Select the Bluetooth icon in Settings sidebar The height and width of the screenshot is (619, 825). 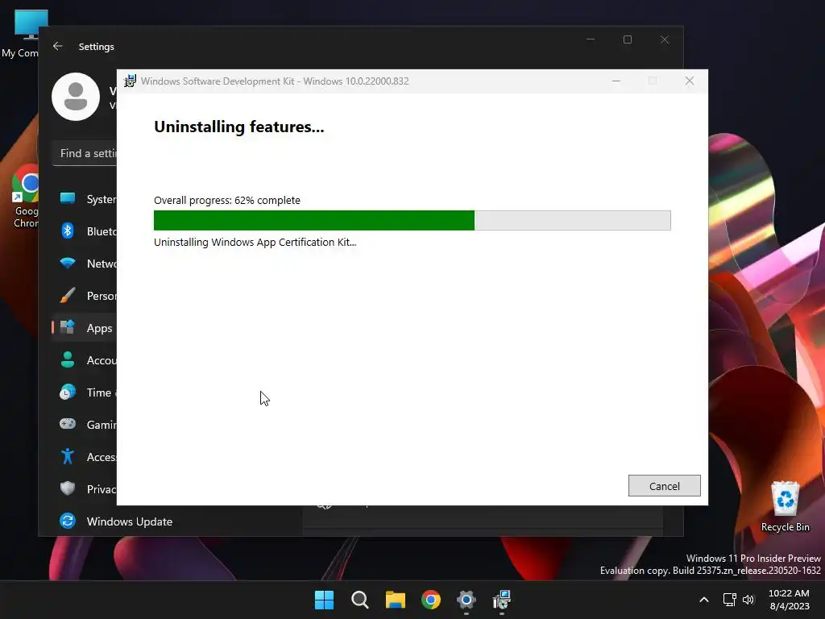68,231
